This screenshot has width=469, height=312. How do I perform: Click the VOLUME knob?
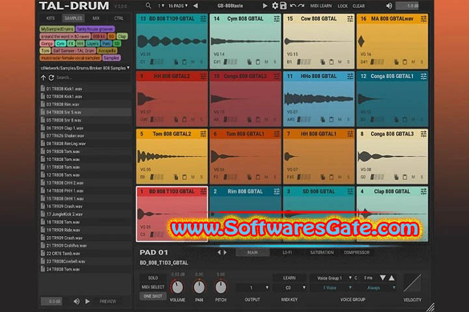coord(177,287)
